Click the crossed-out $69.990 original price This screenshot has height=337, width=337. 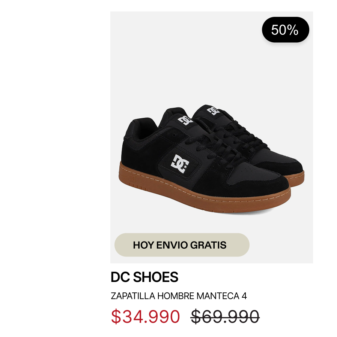pyautogui.click(x=225, y=317)
